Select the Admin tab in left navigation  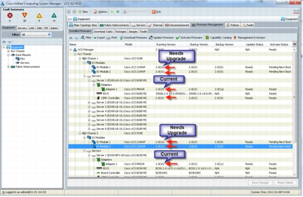tap(53, 28)
